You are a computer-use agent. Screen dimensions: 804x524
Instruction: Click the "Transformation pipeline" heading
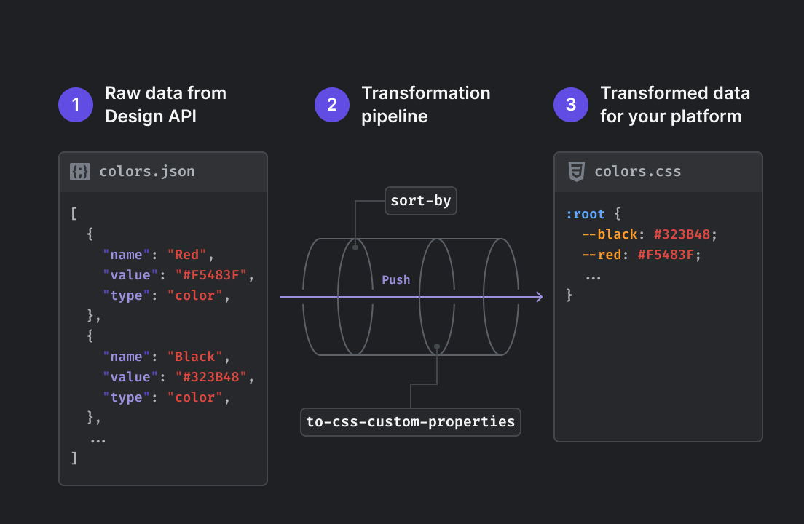click(425, 105)
